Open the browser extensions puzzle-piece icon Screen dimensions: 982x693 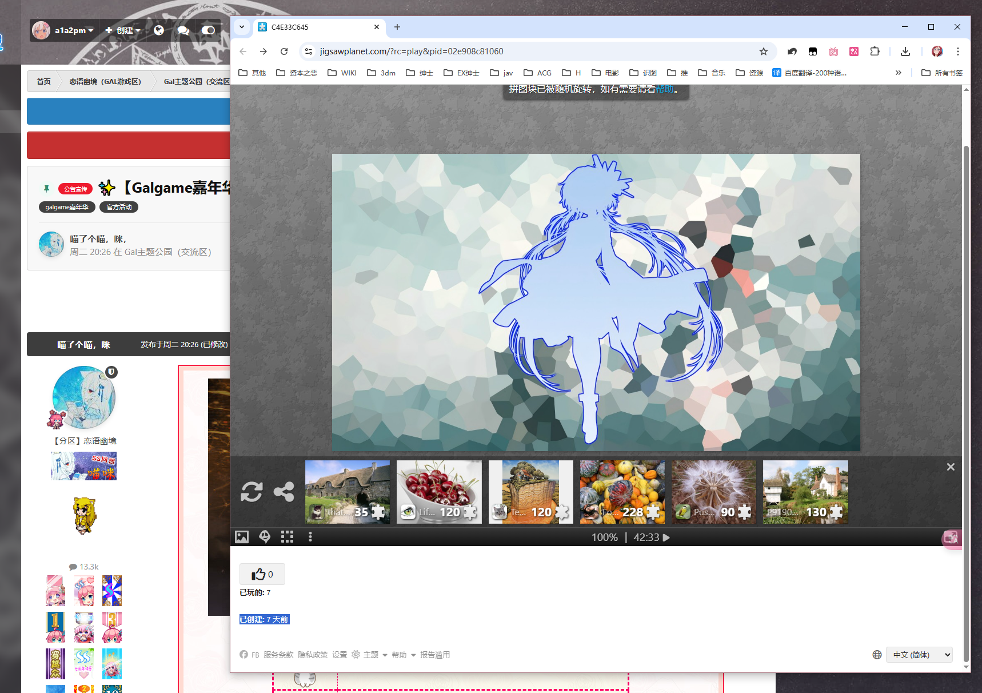point(875,51)
